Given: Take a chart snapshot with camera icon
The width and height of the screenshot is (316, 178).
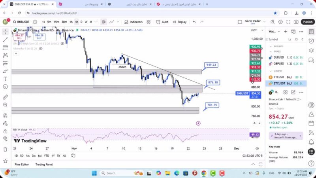Looking at the screenshot, I should click(x=296, y=22).
